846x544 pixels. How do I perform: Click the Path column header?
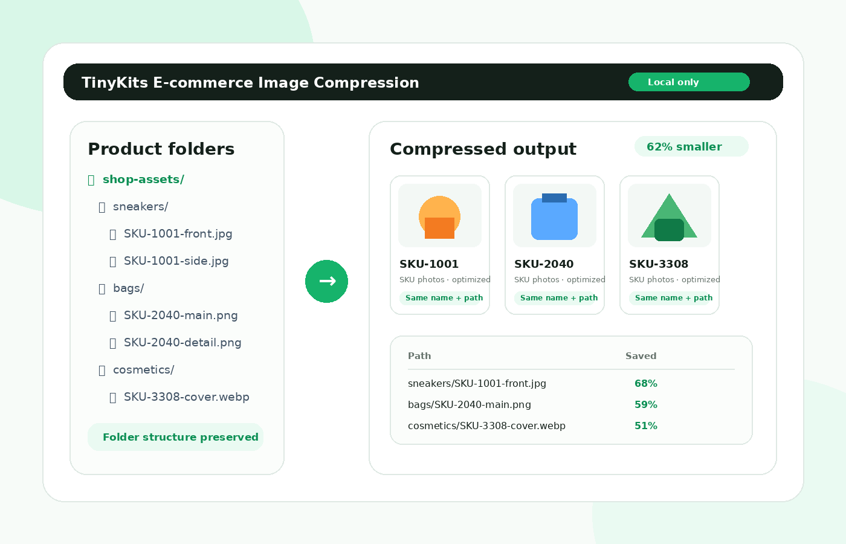click(419, 356)
